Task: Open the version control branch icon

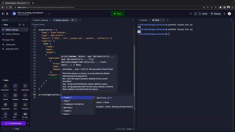Action: click(x=7, y=14)
